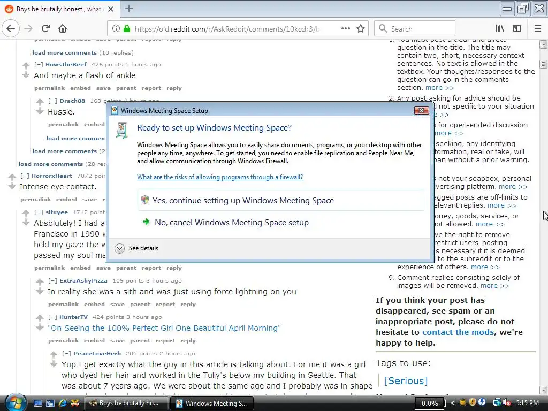Open the Switch between windows quick launch icon
Screen dimensions: 548x411
coord(50,403)
